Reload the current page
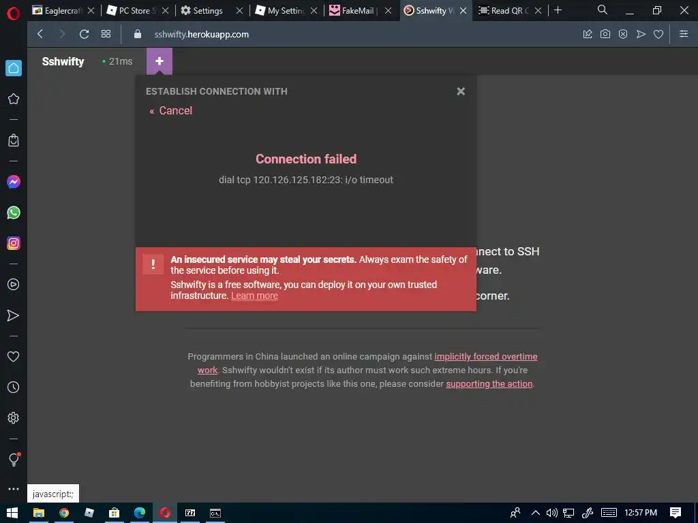This screenshot has width=698, height=523. (x=84, y=34)
